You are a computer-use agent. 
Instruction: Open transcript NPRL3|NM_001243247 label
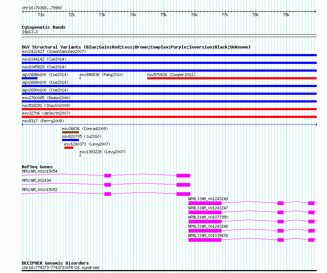208,208
